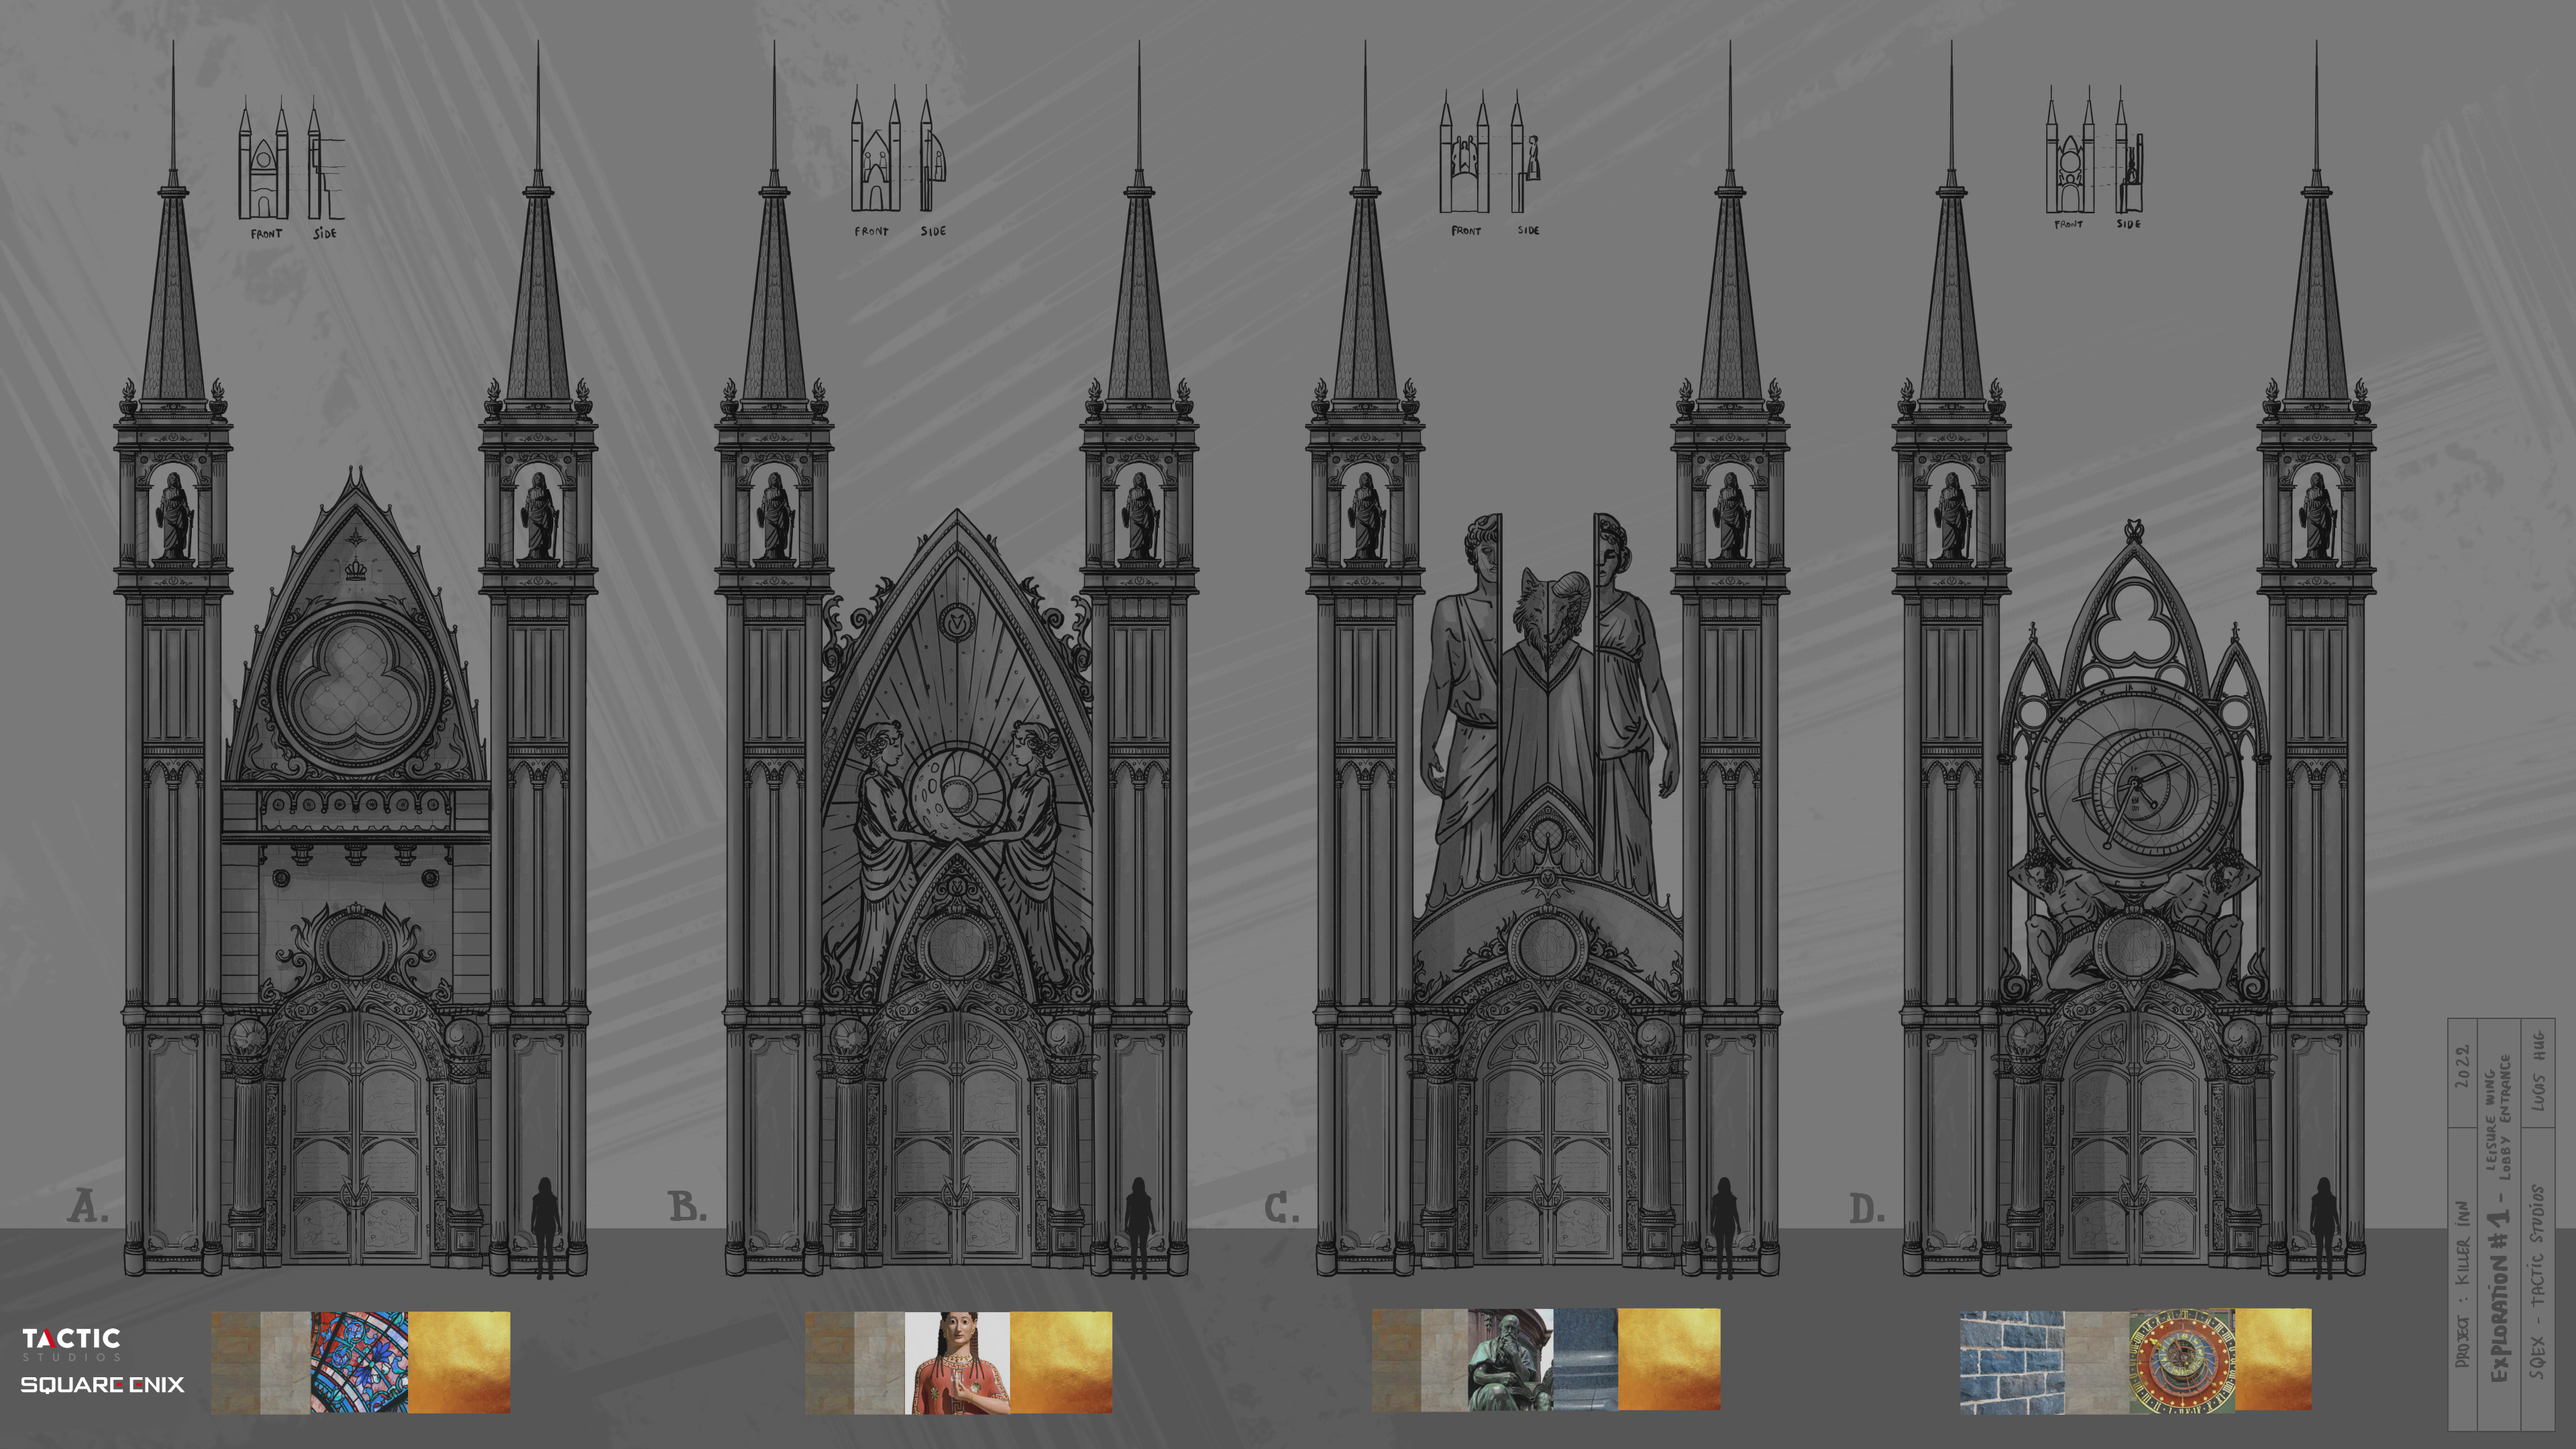
Task: Click the front/side thumbnail sketch above design C
Action: (x=1490, y=155)
